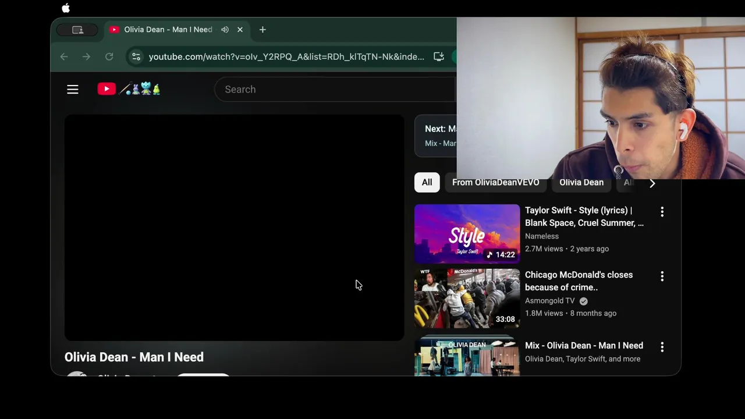Click the 2.7M views text
Screen dimensions: 745x419
pos(544,248)
